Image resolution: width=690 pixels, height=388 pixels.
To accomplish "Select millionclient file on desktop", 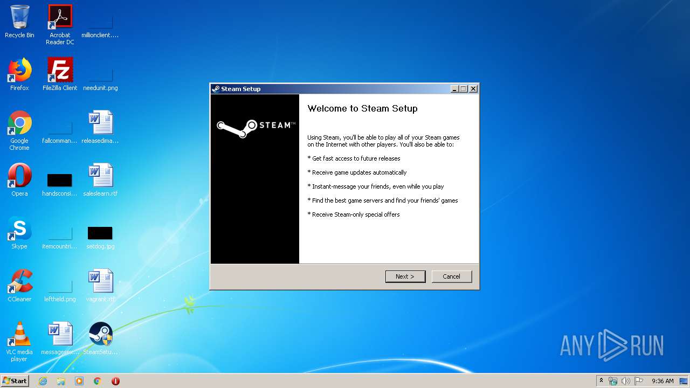I will pyautogui.click(x=100, y=26).
